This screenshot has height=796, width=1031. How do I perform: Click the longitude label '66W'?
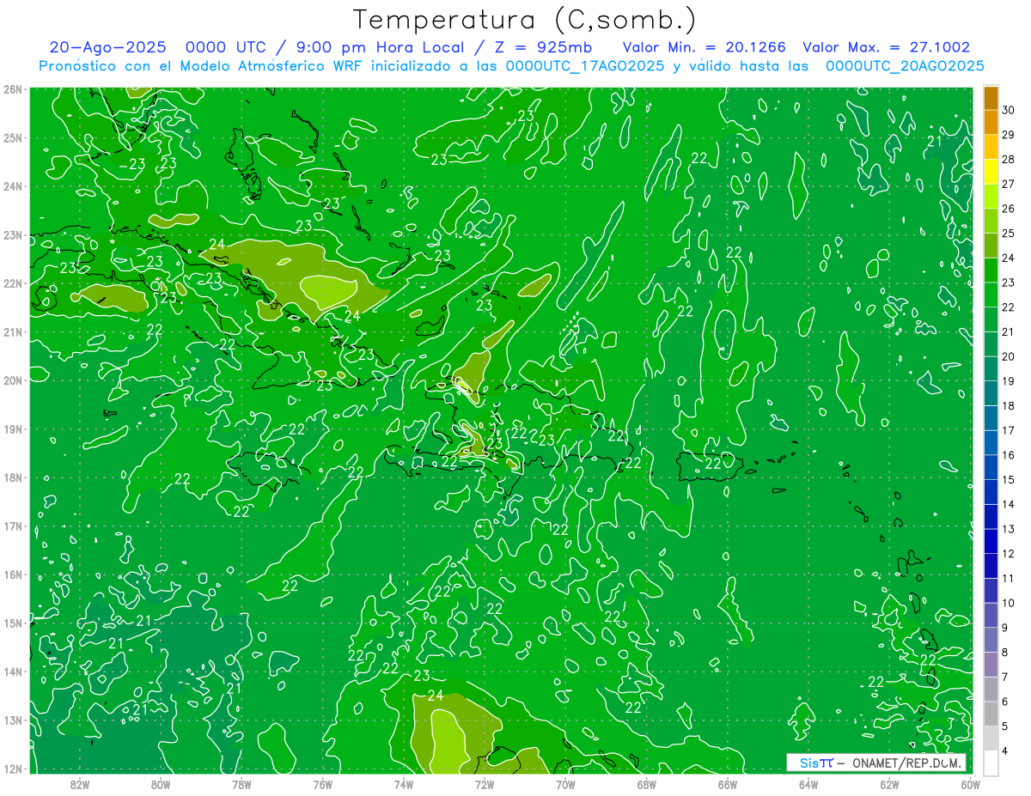(728, 784)
